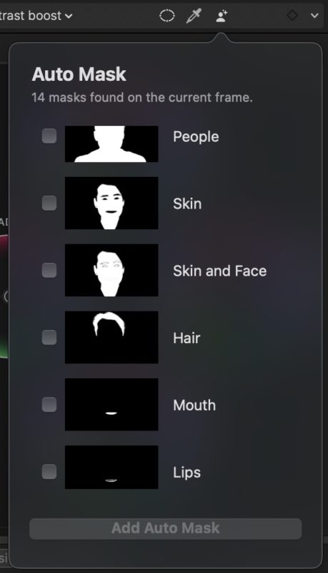
Task: Click the Auto Mask person icon
Action: tap(222, 16)
